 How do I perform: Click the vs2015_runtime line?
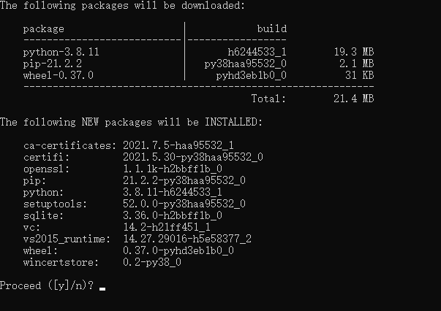pos(137,239)
